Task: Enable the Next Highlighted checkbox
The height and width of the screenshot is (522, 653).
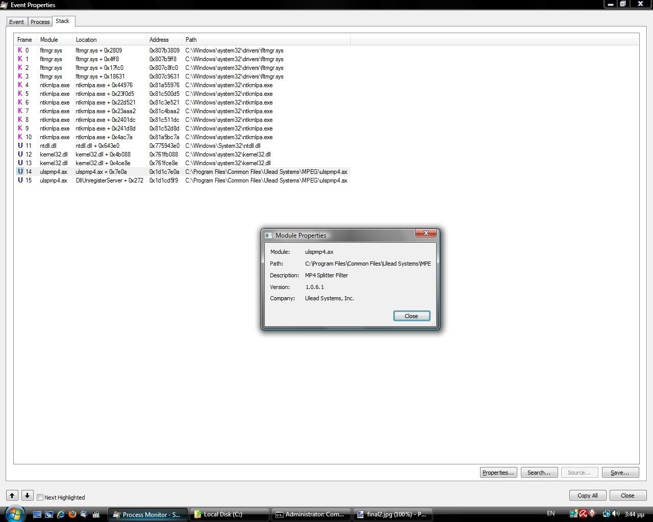Action: click(x=40, y=498)
